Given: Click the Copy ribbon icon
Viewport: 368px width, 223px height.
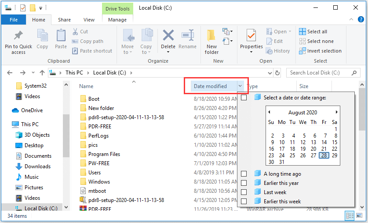Looking at the screenshot, I should click(42, 35).
